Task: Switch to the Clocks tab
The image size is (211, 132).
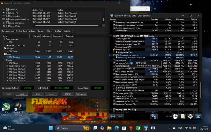Action: tap(49, 31)
